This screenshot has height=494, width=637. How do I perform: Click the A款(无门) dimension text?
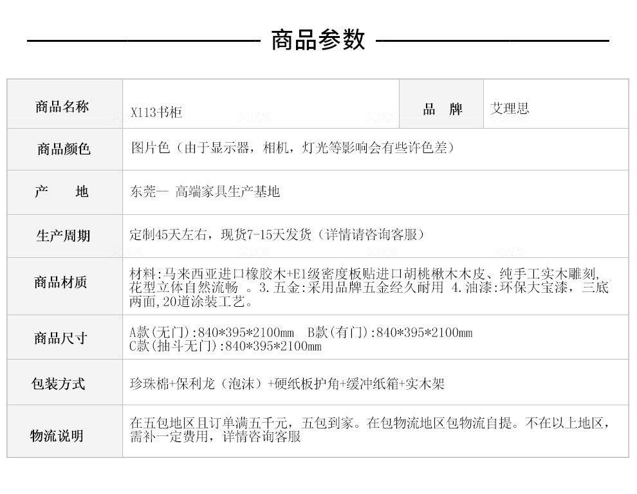tap(212, 333)
